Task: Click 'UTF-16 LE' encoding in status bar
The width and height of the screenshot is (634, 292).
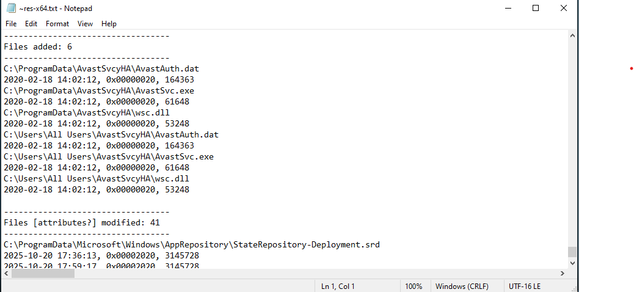Action: [525, 287]
